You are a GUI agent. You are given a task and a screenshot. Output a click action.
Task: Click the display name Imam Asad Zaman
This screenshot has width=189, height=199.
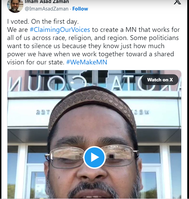point(47,2)
